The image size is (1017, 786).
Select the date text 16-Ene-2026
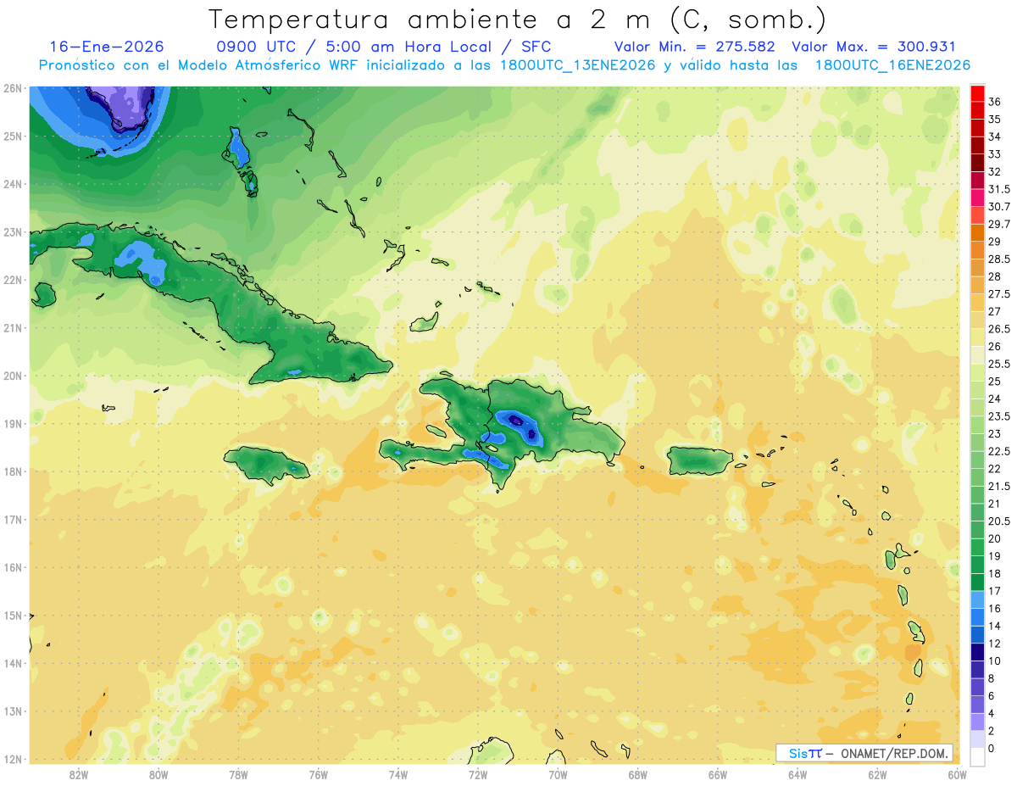click(107, 47)
